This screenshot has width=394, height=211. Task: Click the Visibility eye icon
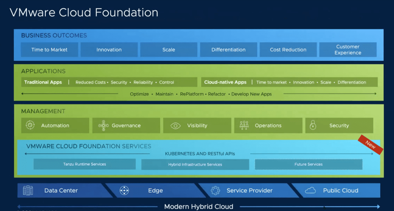pos(175,126)
